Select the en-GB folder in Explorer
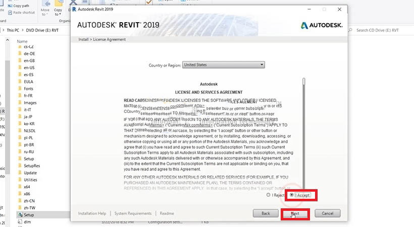 coord(29,61)
